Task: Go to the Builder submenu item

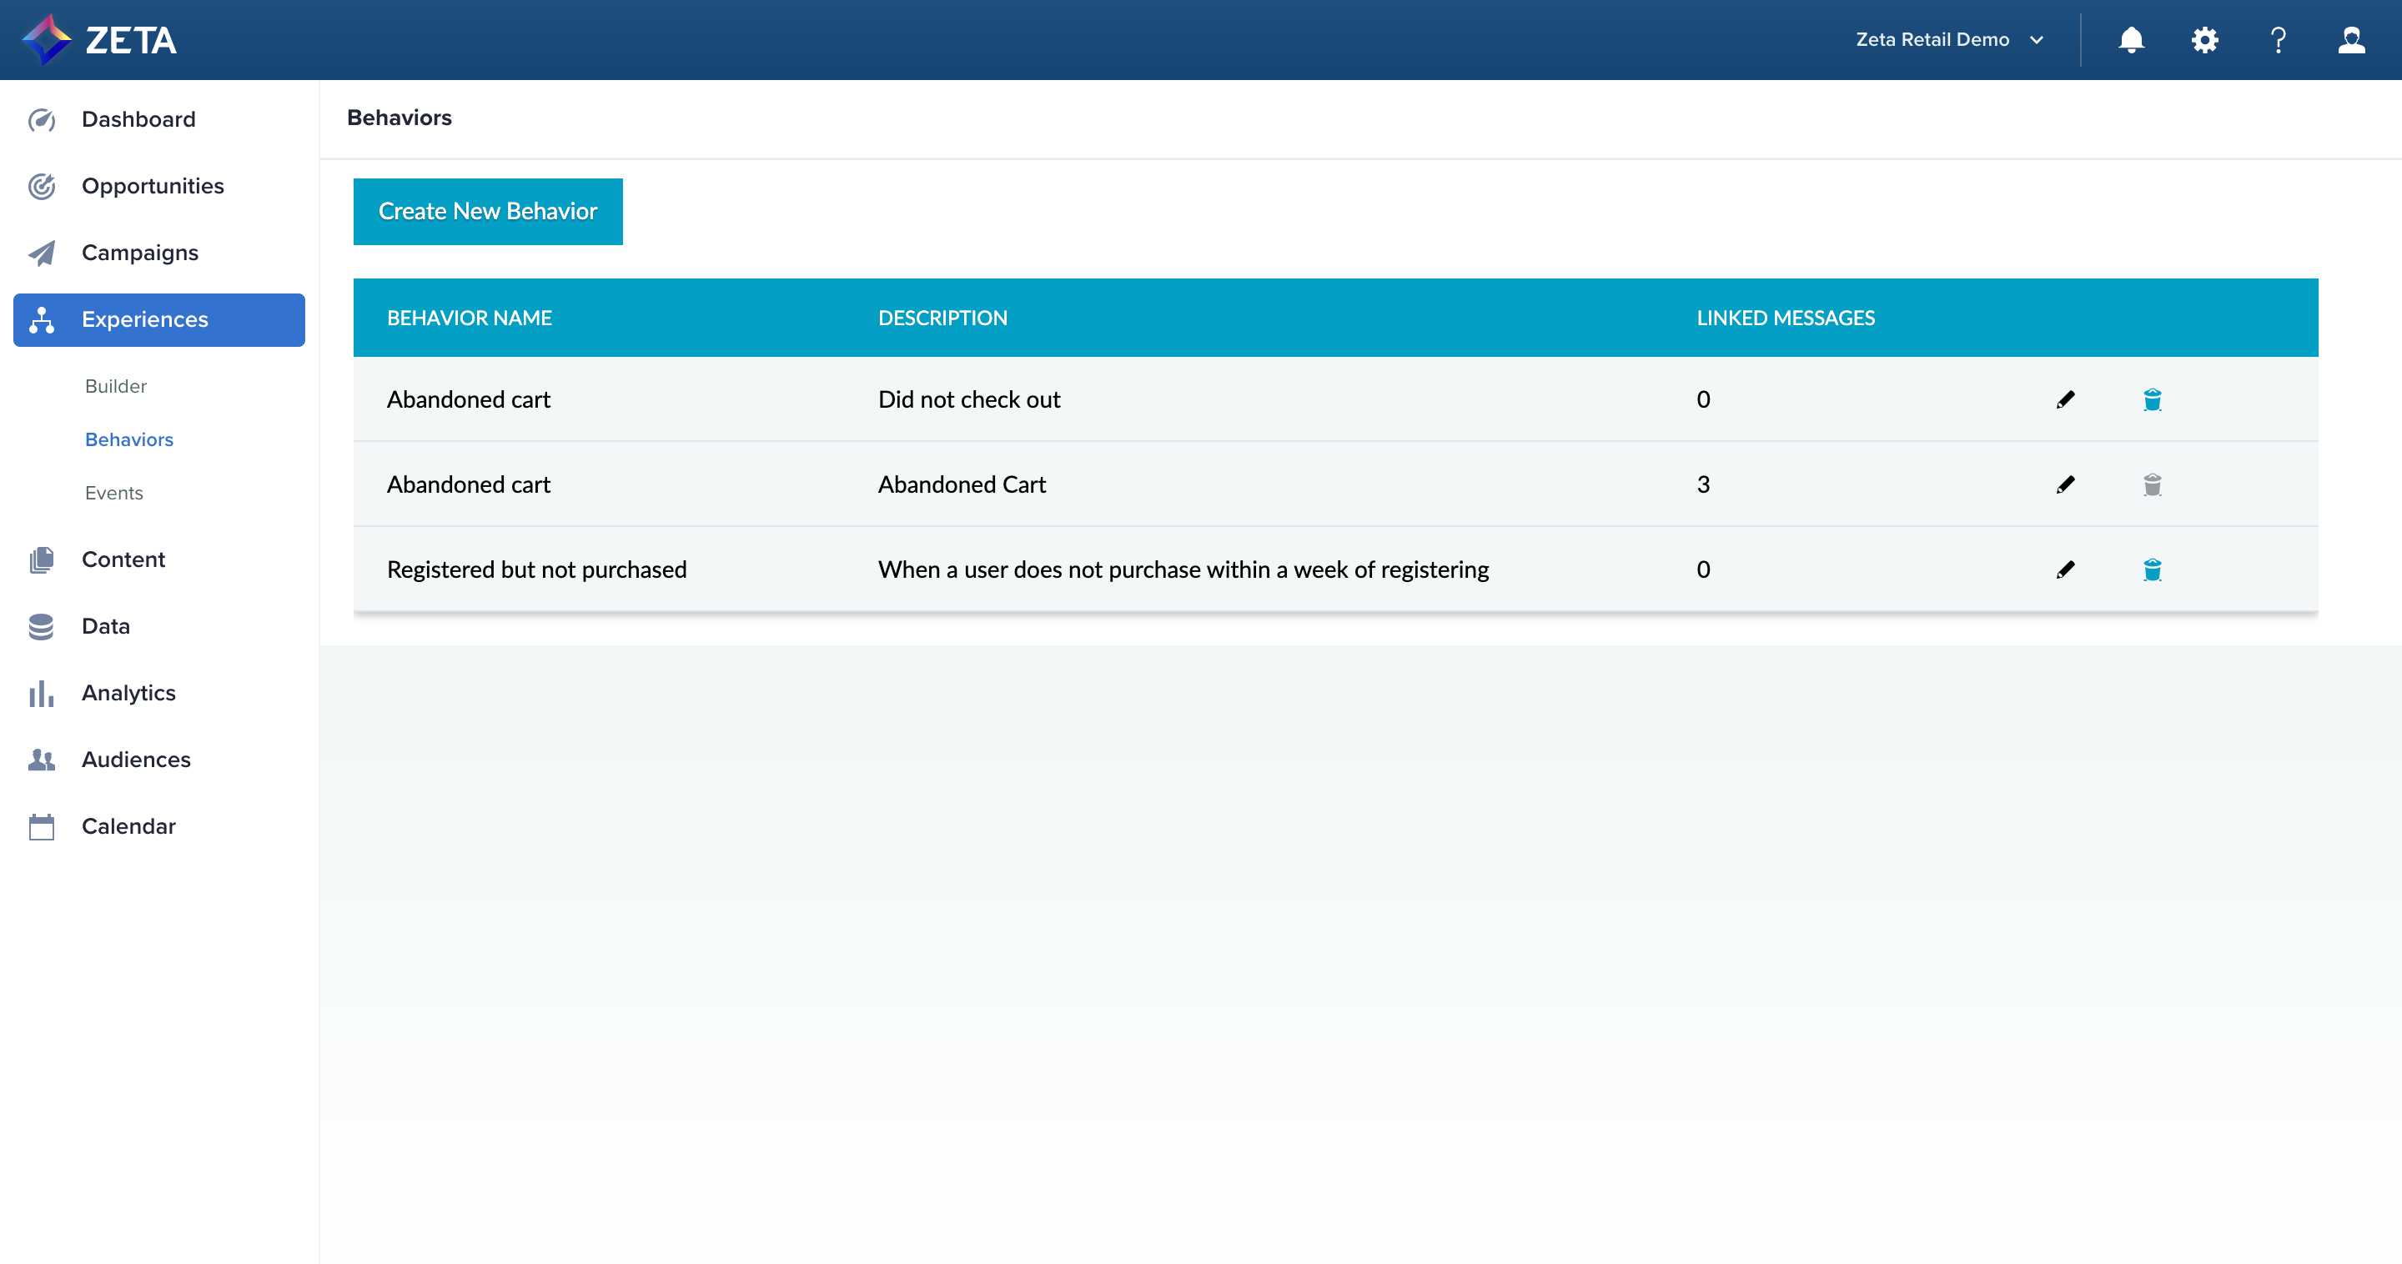Action: (116, 386)
